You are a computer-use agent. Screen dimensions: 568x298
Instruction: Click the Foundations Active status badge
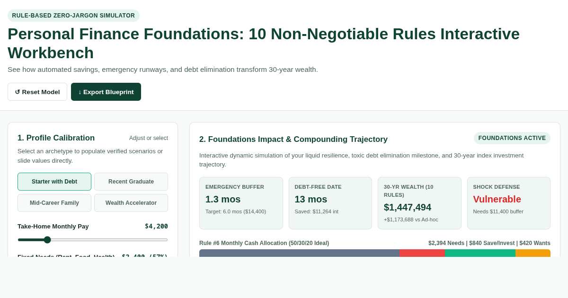512,138
